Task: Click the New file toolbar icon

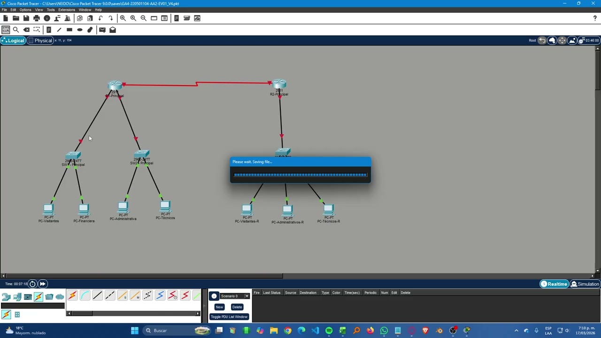Action: 5,18
